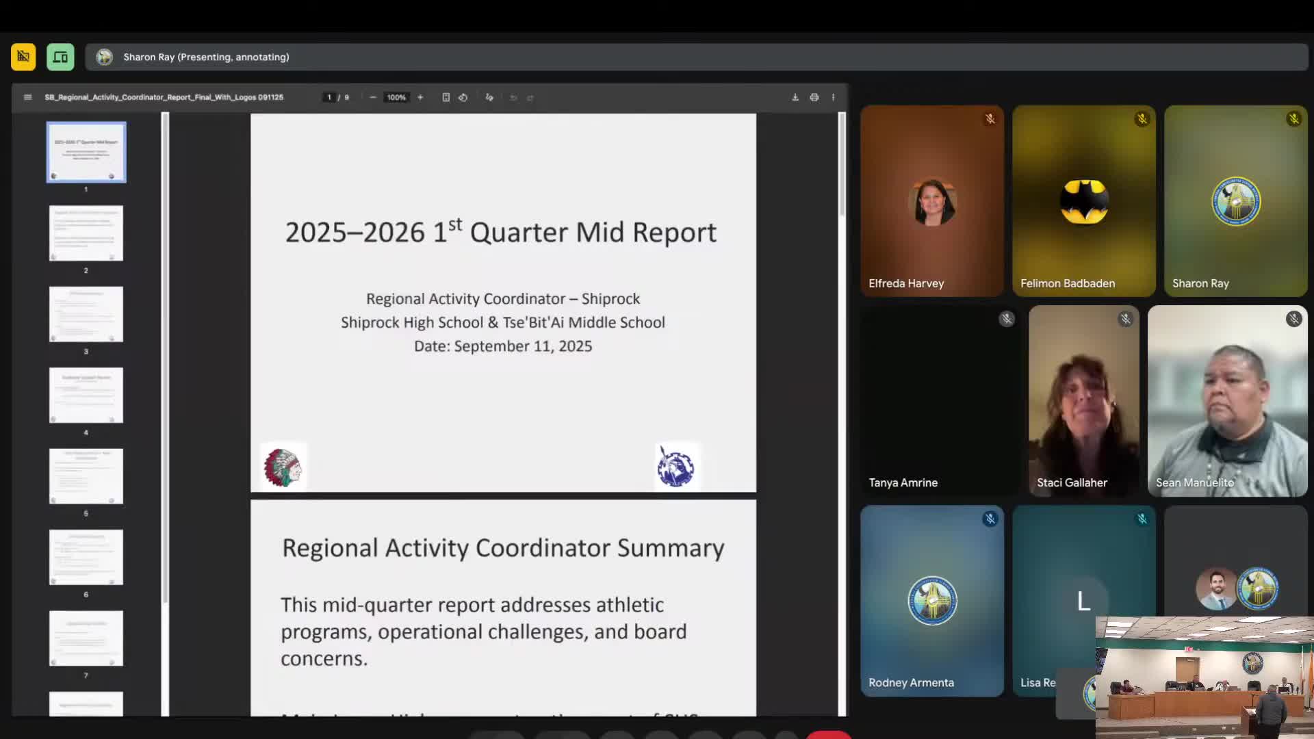Zoom in on the document
This screenshot has width=1314, height=739.
(x=420, y=97)
